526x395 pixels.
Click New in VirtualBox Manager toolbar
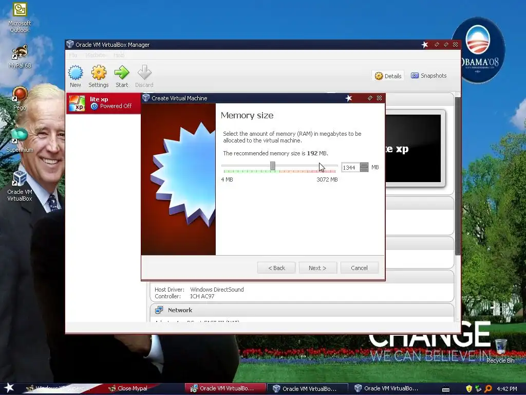(76, 77)
